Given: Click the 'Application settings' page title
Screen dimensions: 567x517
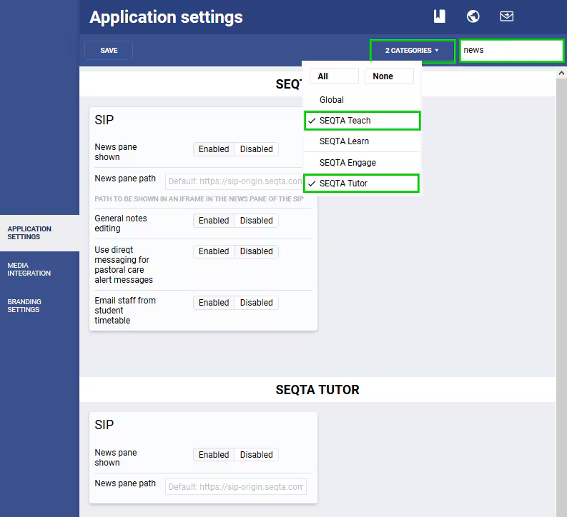Looking at the screenshot, I should pos(166,17).
